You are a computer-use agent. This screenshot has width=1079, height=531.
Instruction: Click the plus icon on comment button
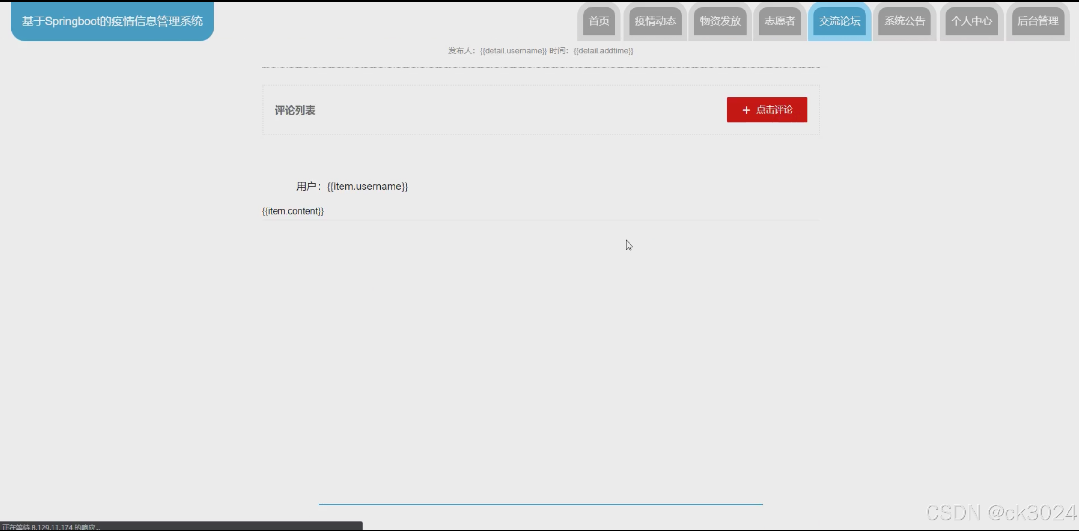click(746, 110)
